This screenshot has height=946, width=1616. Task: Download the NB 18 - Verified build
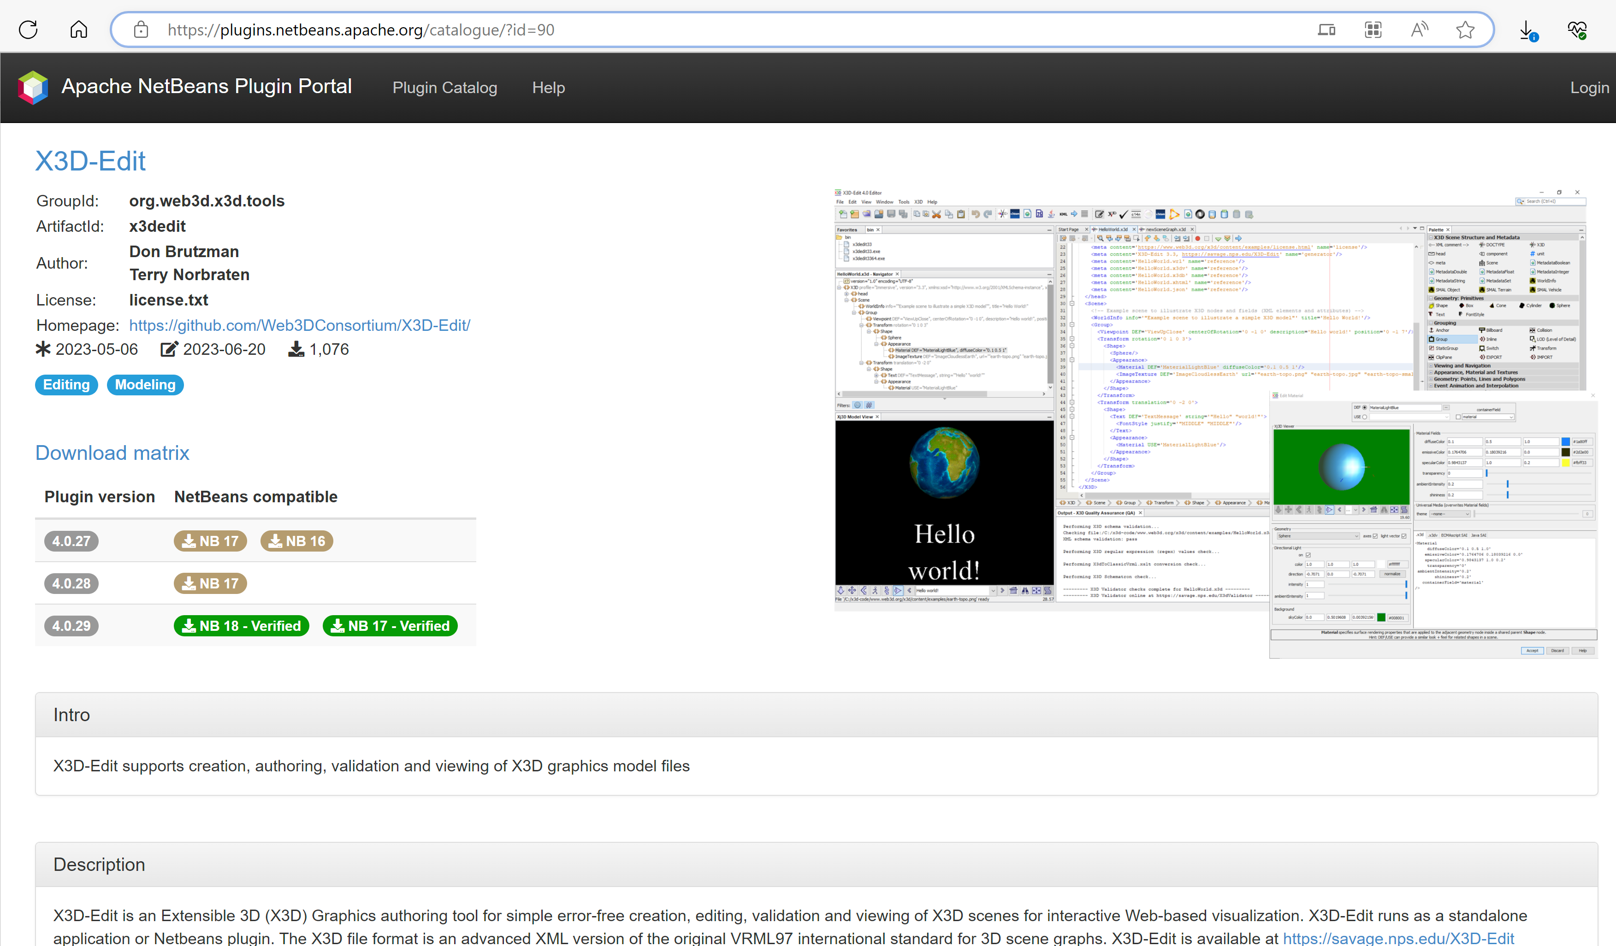pos(241,626)
